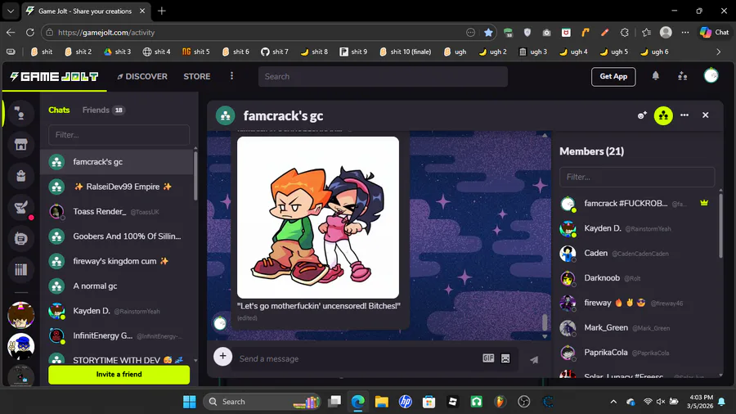Viewport: 736px width, 414px height.
Task: Click the chats list scrollbar
Action: tap(195, 176)
